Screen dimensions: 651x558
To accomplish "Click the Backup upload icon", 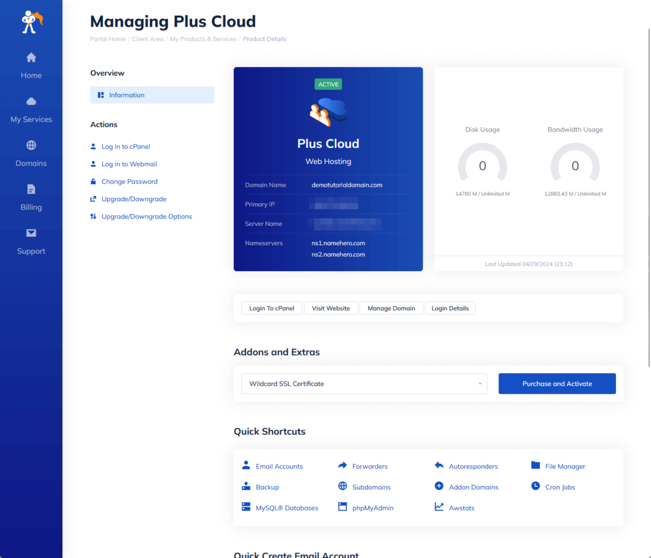I will click(246, 486).
